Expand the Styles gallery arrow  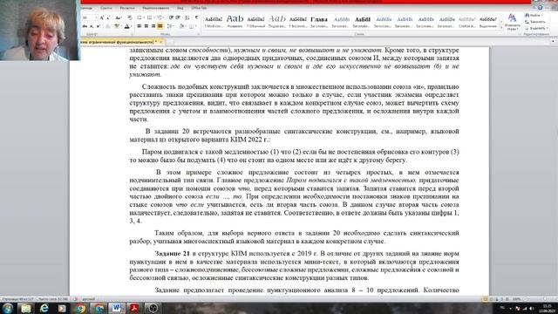(501, 27)
